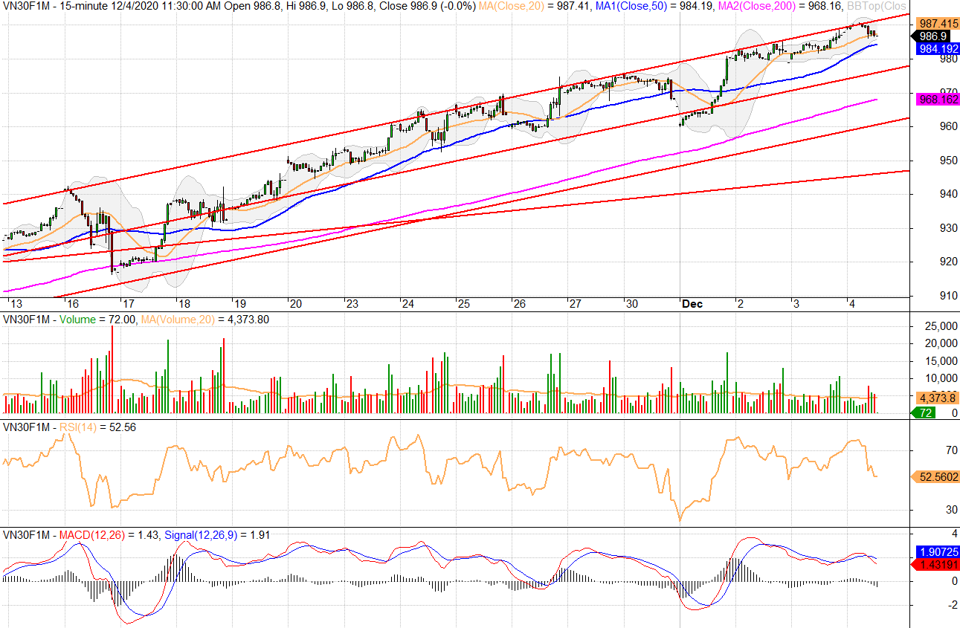The width and height of the screenshot is (960, 628).
Task: Click the date label 17 on time axis
Action: 128,304
